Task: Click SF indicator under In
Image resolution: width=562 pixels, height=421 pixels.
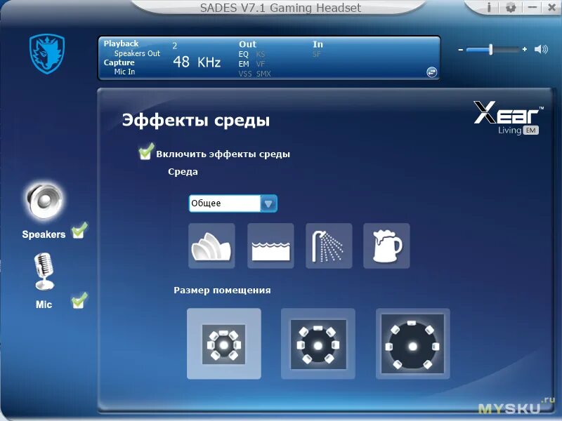Action: point(317,54)
